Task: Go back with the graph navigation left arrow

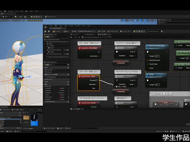Action: [x=76, y=37]
